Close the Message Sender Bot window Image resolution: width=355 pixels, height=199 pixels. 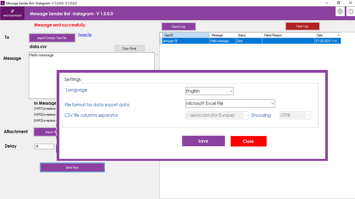(350, 3)
